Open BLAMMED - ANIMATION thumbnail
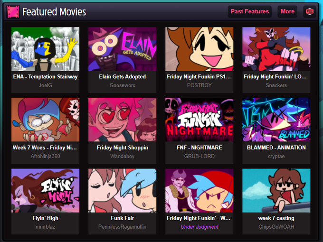Screen dimensions: 323x242 click(276, 120)
